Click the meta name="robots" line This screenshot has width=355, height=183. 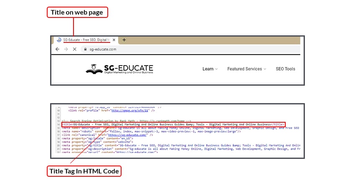tap(151, 131)
